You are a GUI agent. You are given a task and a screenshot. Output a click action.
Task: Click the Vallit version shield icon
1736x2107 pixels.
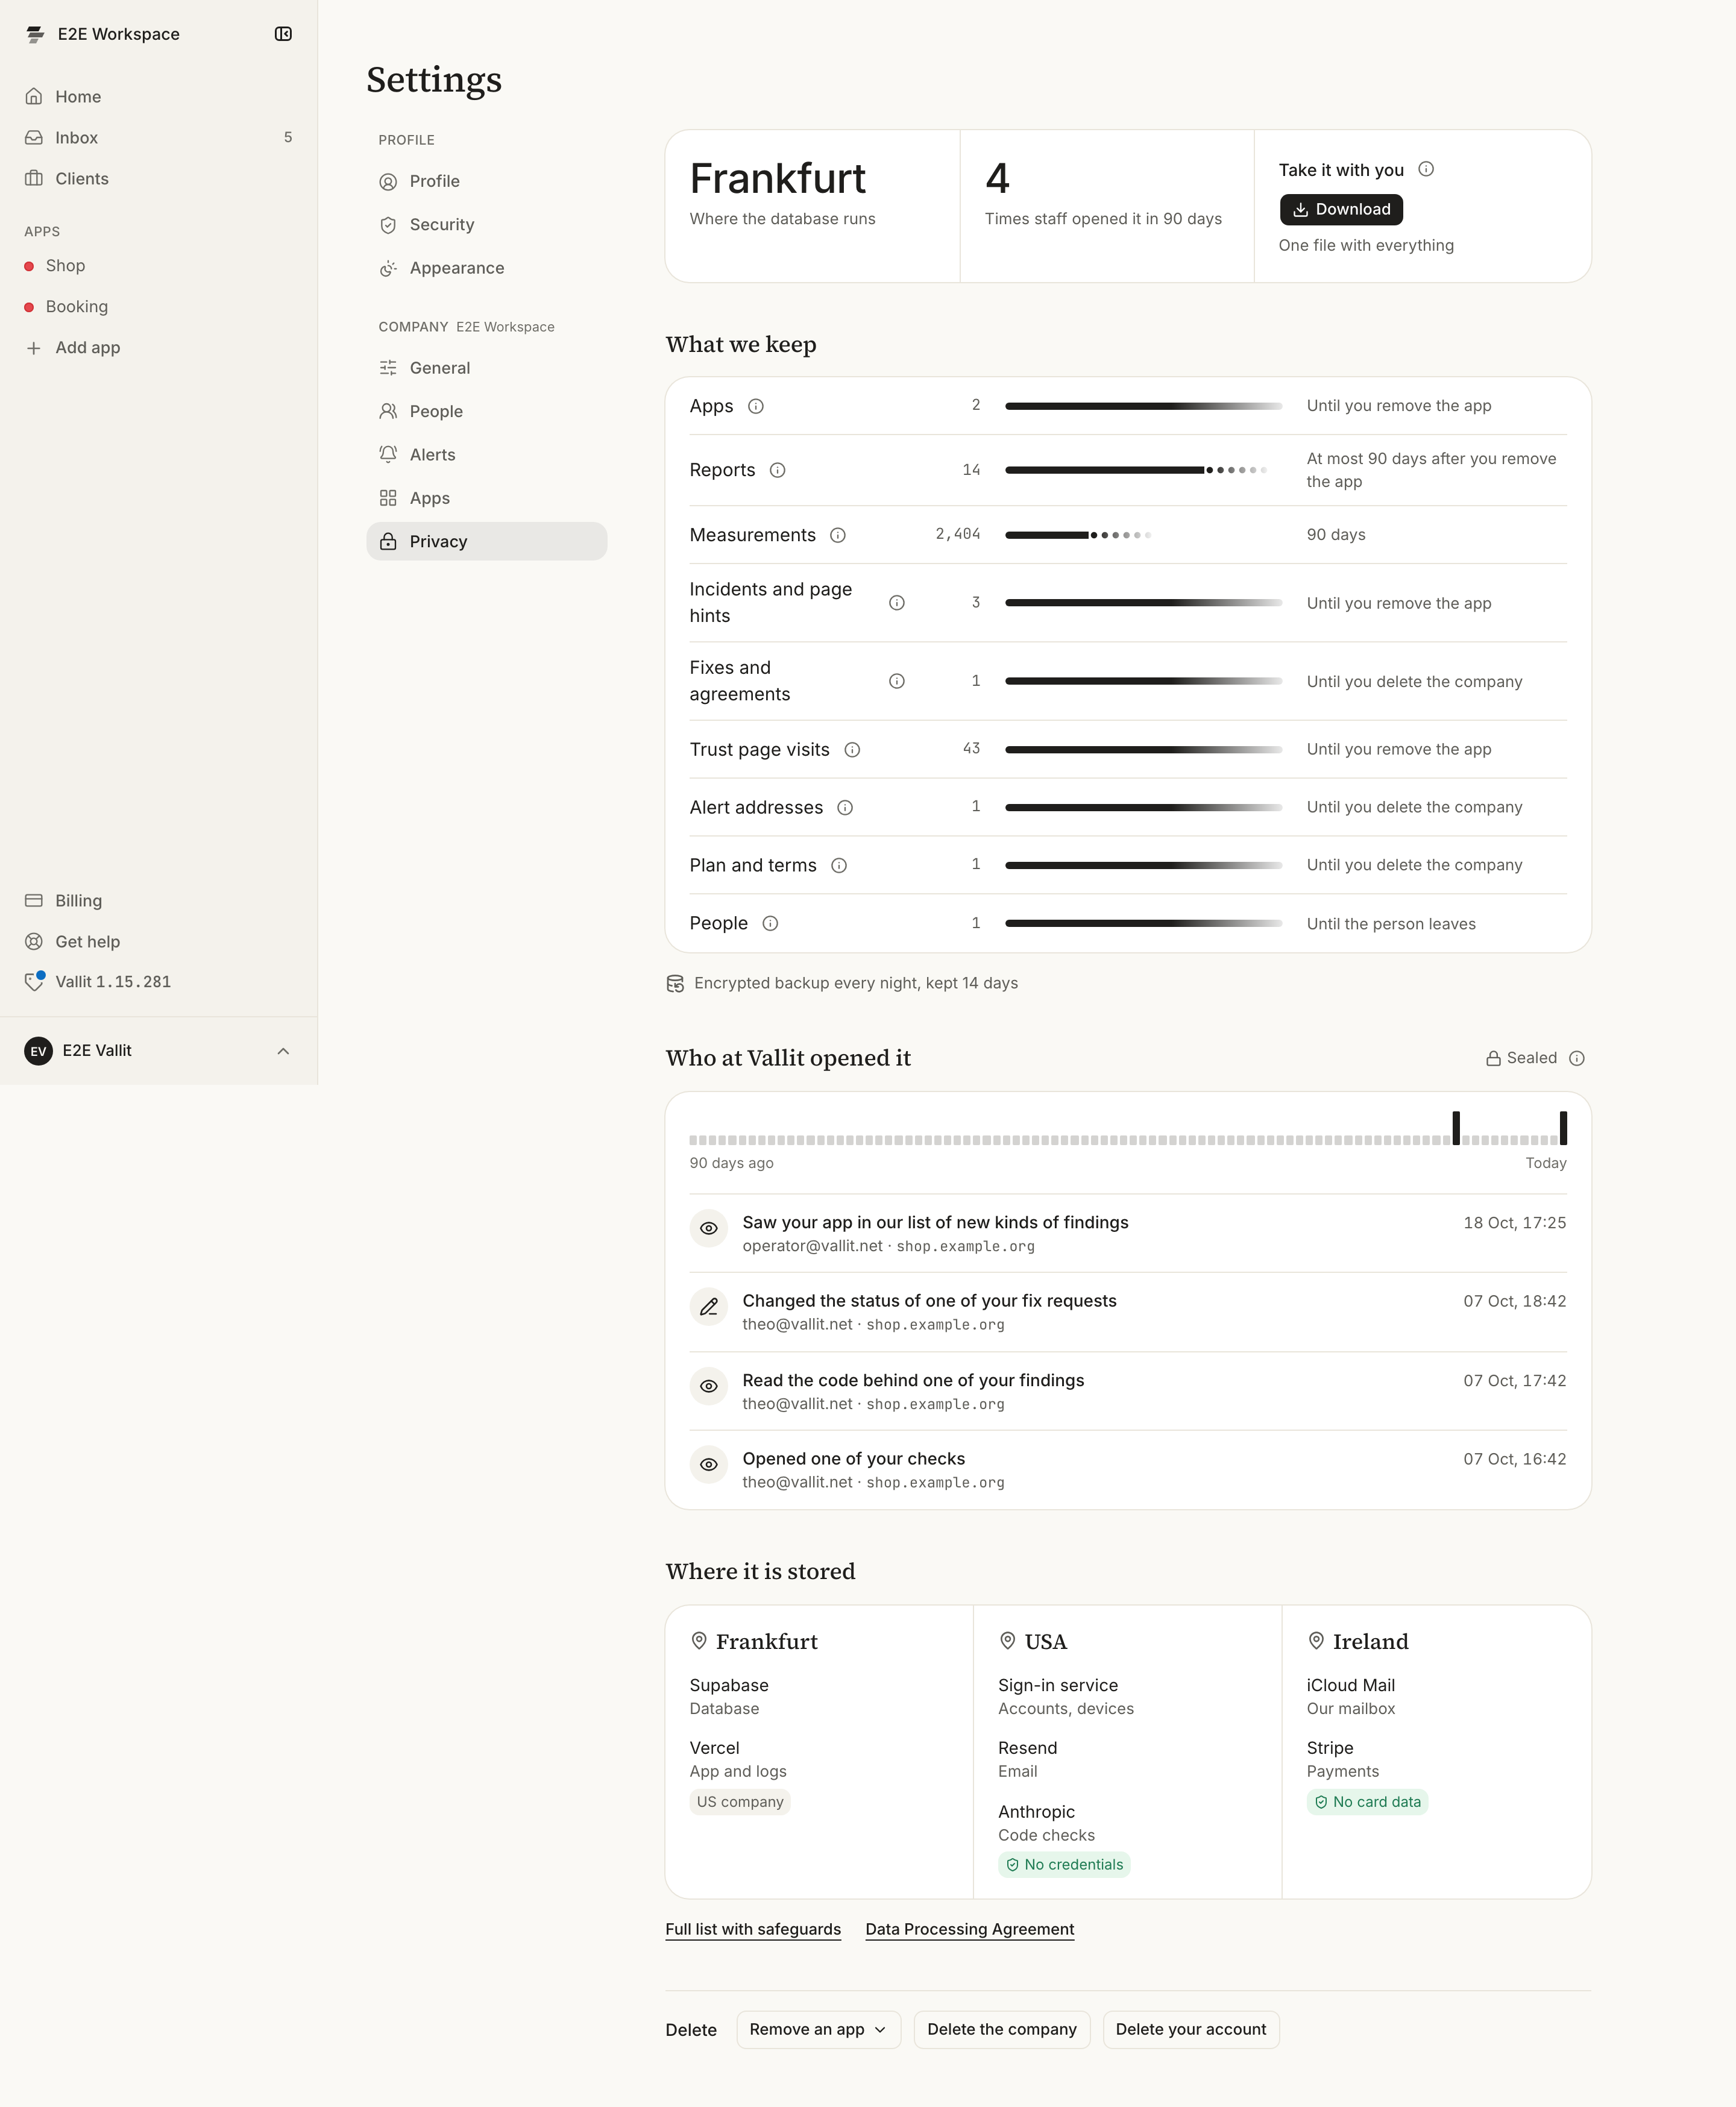click(x=35, y=981)
